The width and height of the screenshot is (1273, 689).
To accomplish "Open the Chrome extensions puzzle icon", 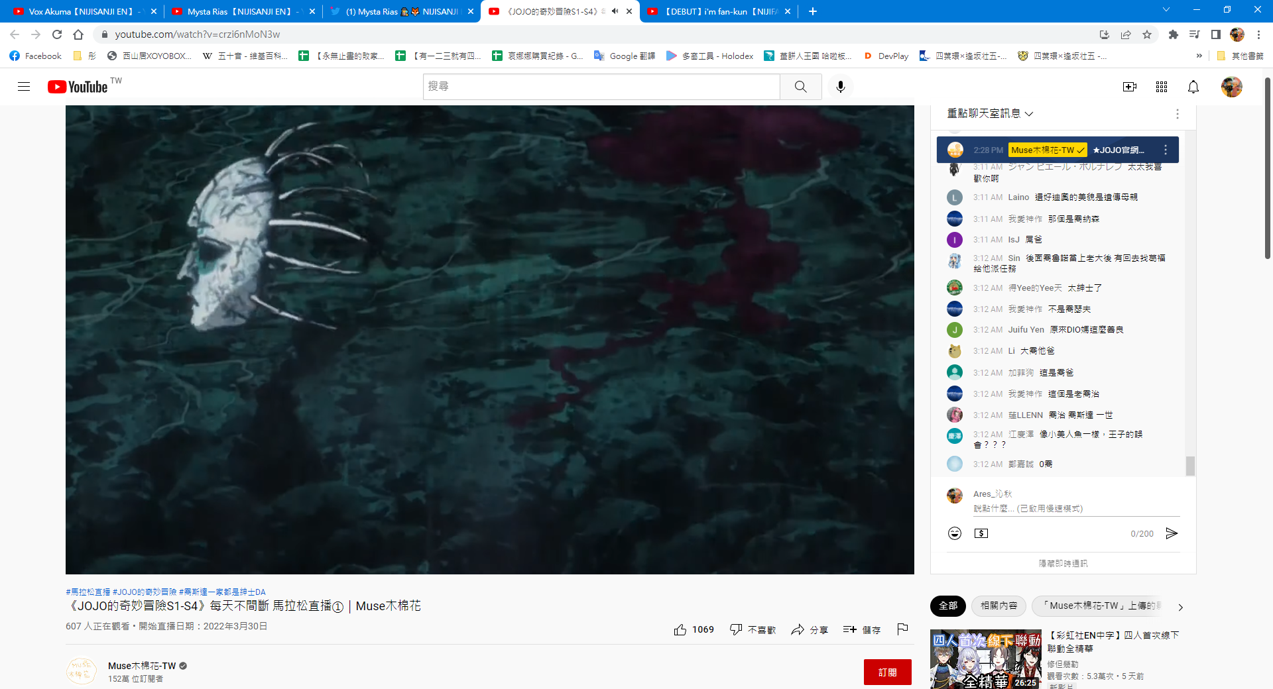I will pos(1174,34).
